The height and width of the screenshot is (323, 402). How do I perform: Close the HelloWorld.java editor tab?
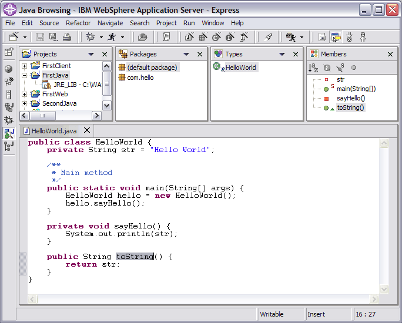87,130
